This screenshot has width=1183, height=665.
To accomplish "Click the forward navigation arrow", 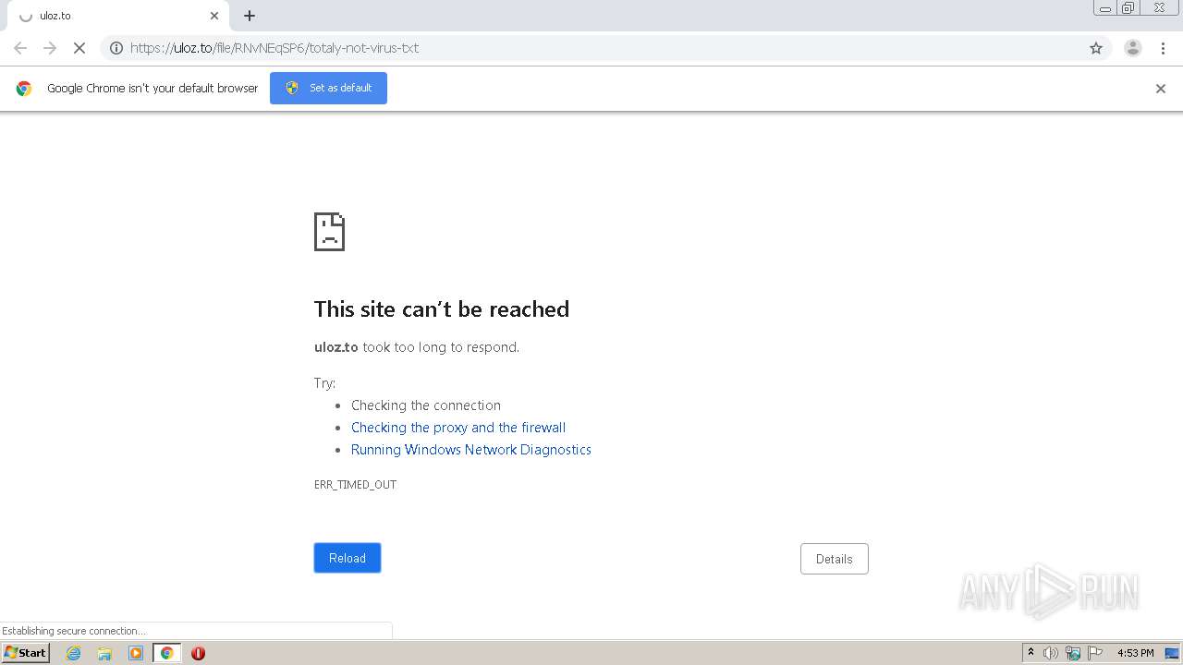I will (x=50, y=48).
